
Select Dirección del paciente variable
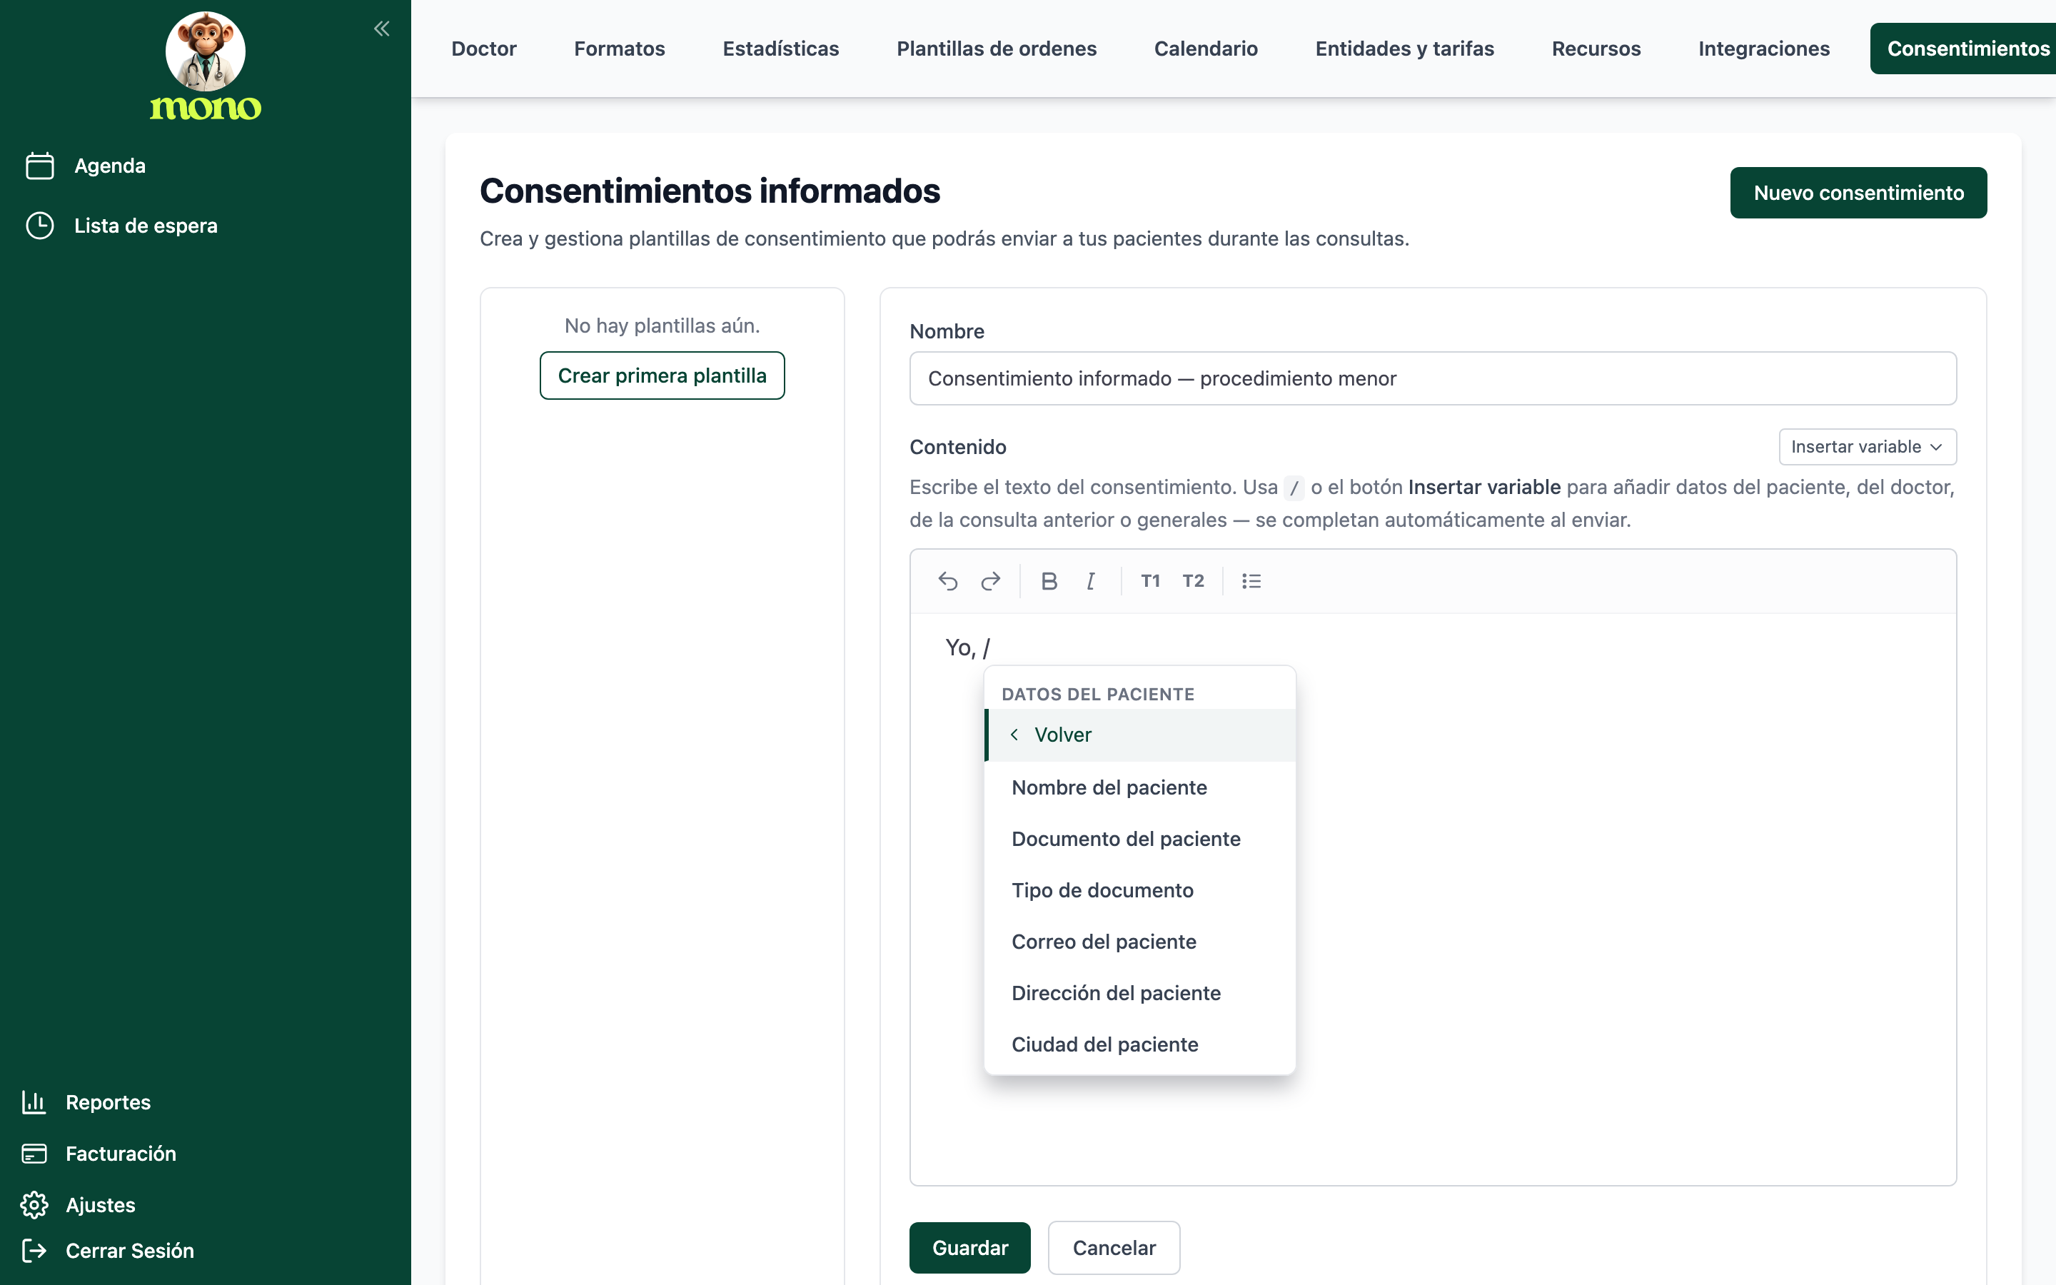1140,994
